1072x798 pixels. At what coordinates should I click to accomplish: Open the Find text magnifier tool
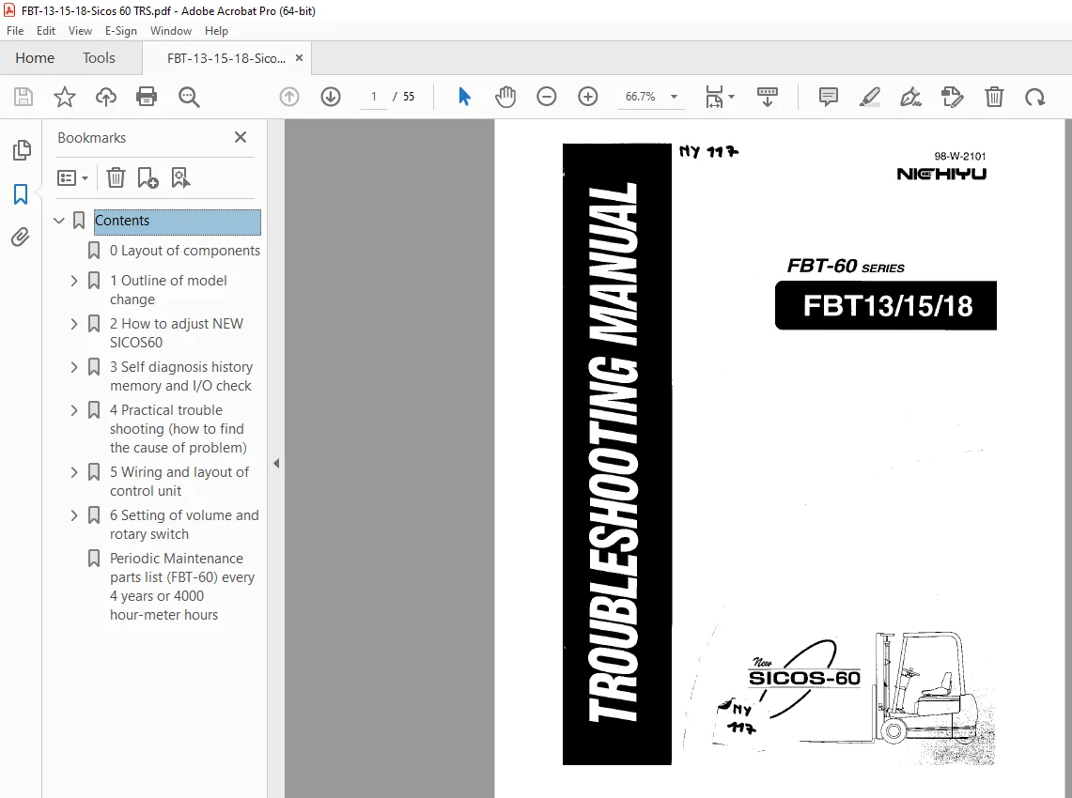point(189,97)
